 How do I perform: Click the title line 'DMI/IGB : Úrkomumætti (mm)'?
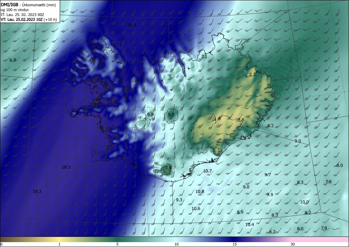[28, 5]
